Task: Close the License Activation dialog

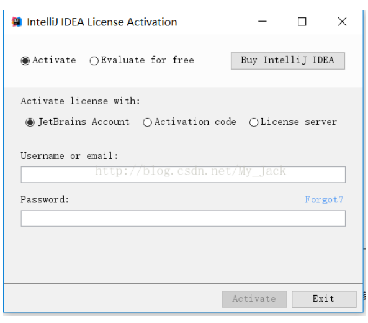Action: [342, 22]
